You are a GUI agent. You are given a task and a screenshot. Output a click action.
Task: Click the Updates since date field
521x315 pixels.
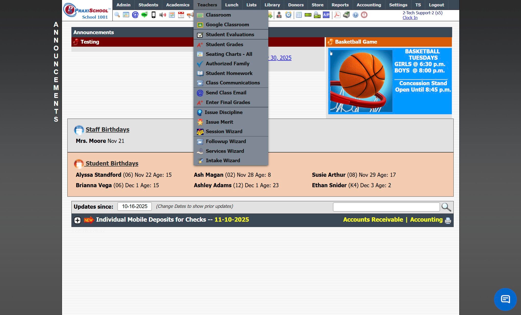[x=134, y=206]
